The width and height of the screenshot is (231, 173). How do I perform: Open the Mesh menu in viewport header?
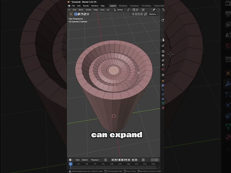pyautogui.click(x=81, y=10)
